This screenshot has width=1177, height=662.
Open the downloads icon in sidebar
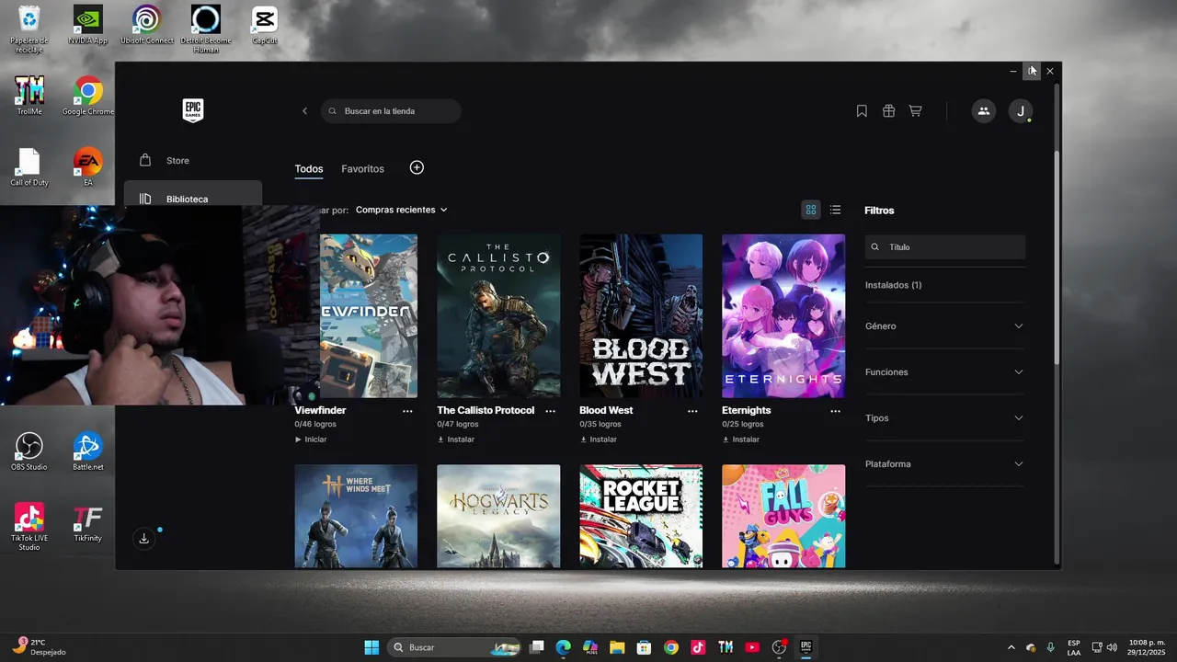[x=143, y=539]
